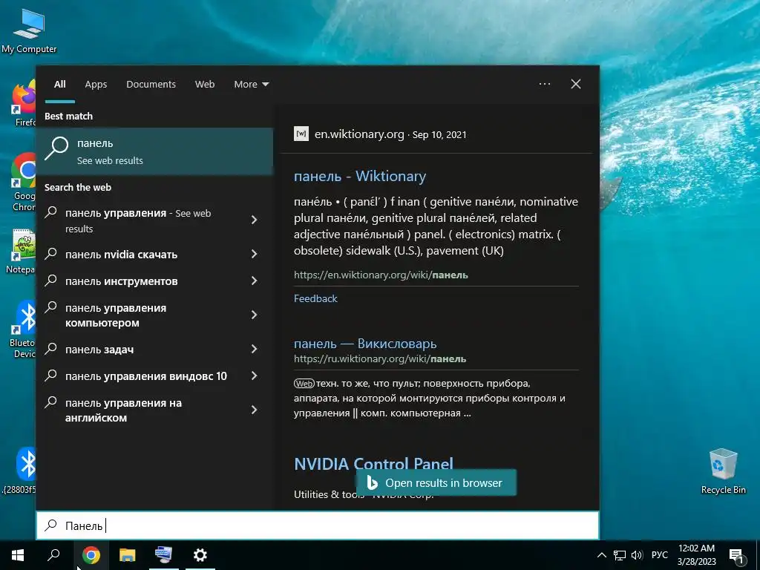The width and height of the screenshot is (760, 570).
Task: Select the best match 'панель' web result
Action: 154,151
